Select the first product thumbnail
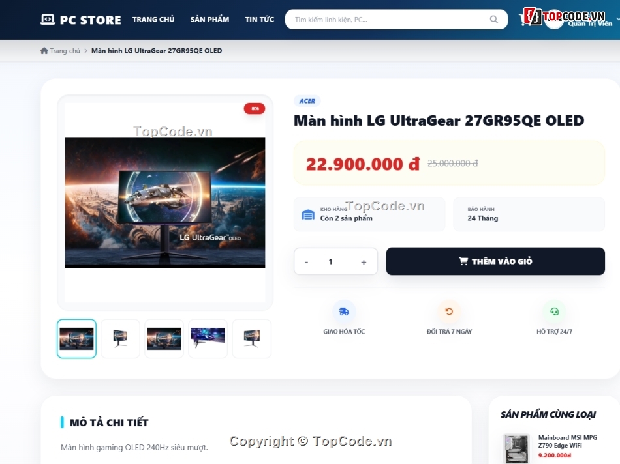Image resolution: width=620 pixels, height=464 pixels. 77,339
